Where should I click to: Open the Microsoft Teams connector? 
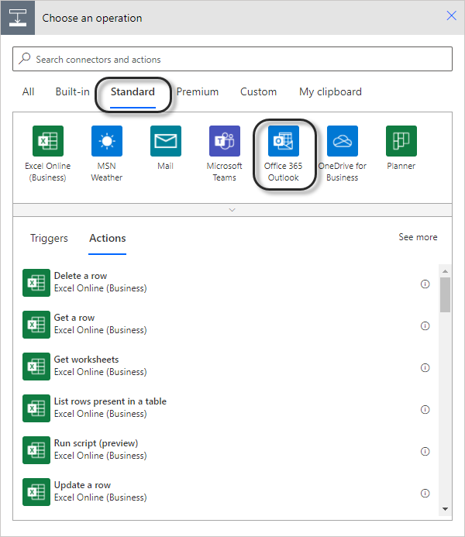click(225, 141)
